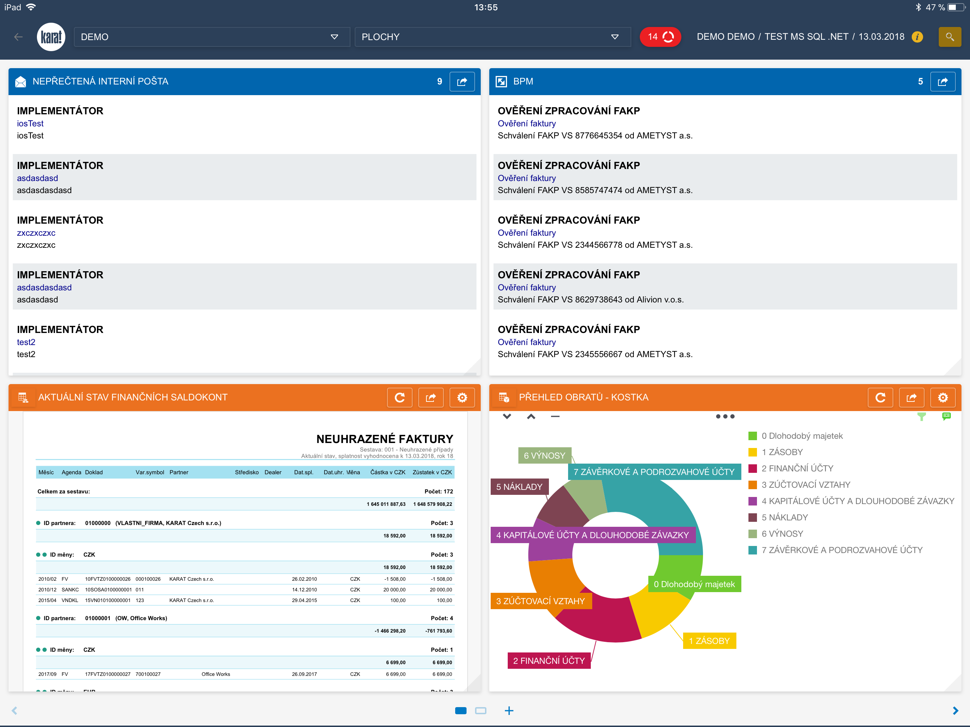Open the BPM panel share icon

942,82
